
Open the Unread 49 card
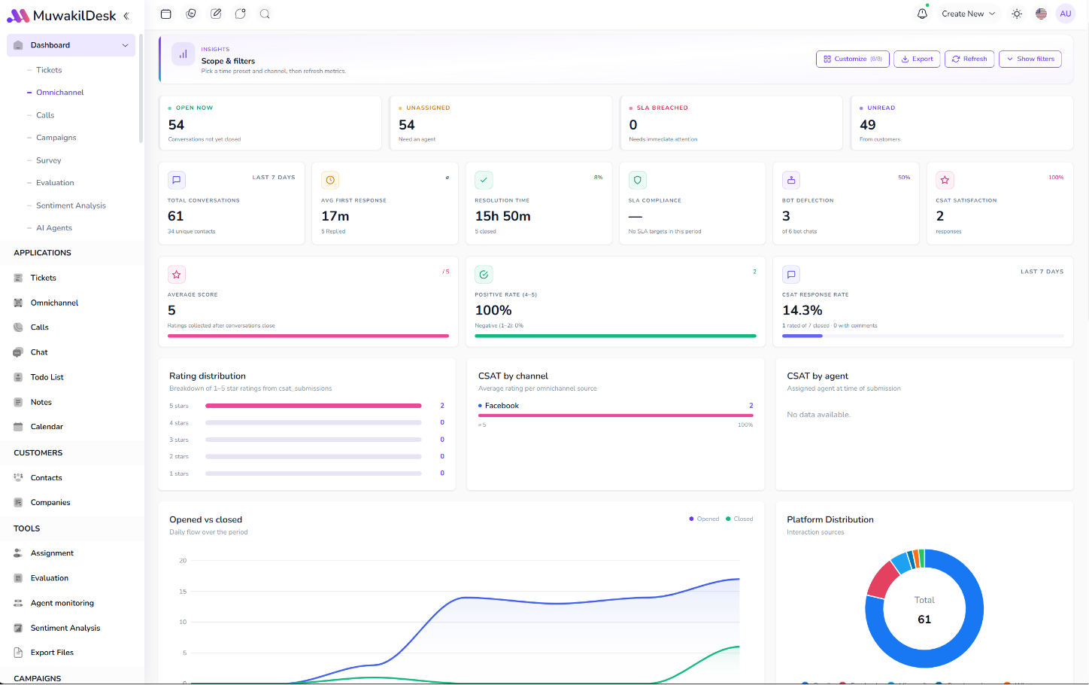(962, 123)
